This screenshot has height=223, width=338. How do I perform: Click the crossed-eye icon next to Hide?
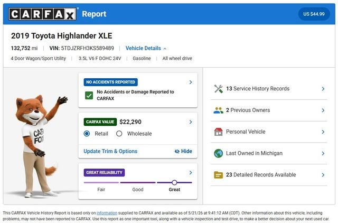(x=177, y=152)
